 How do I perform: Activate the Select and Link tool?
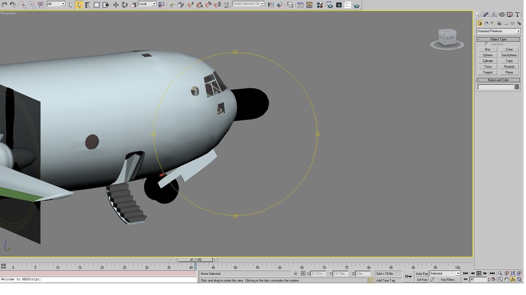(23, 5)
